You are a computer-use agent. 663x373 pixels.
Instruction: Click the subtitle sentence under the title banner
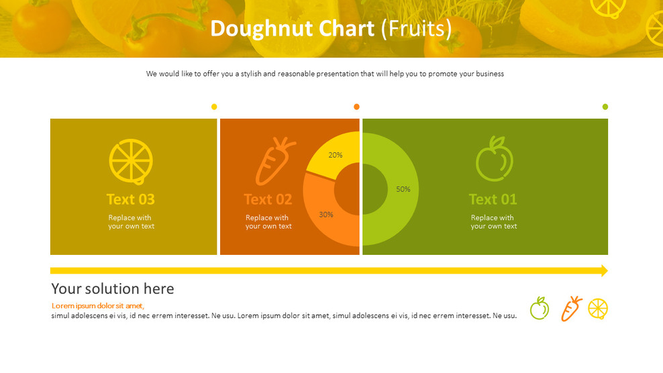(325, 74)
